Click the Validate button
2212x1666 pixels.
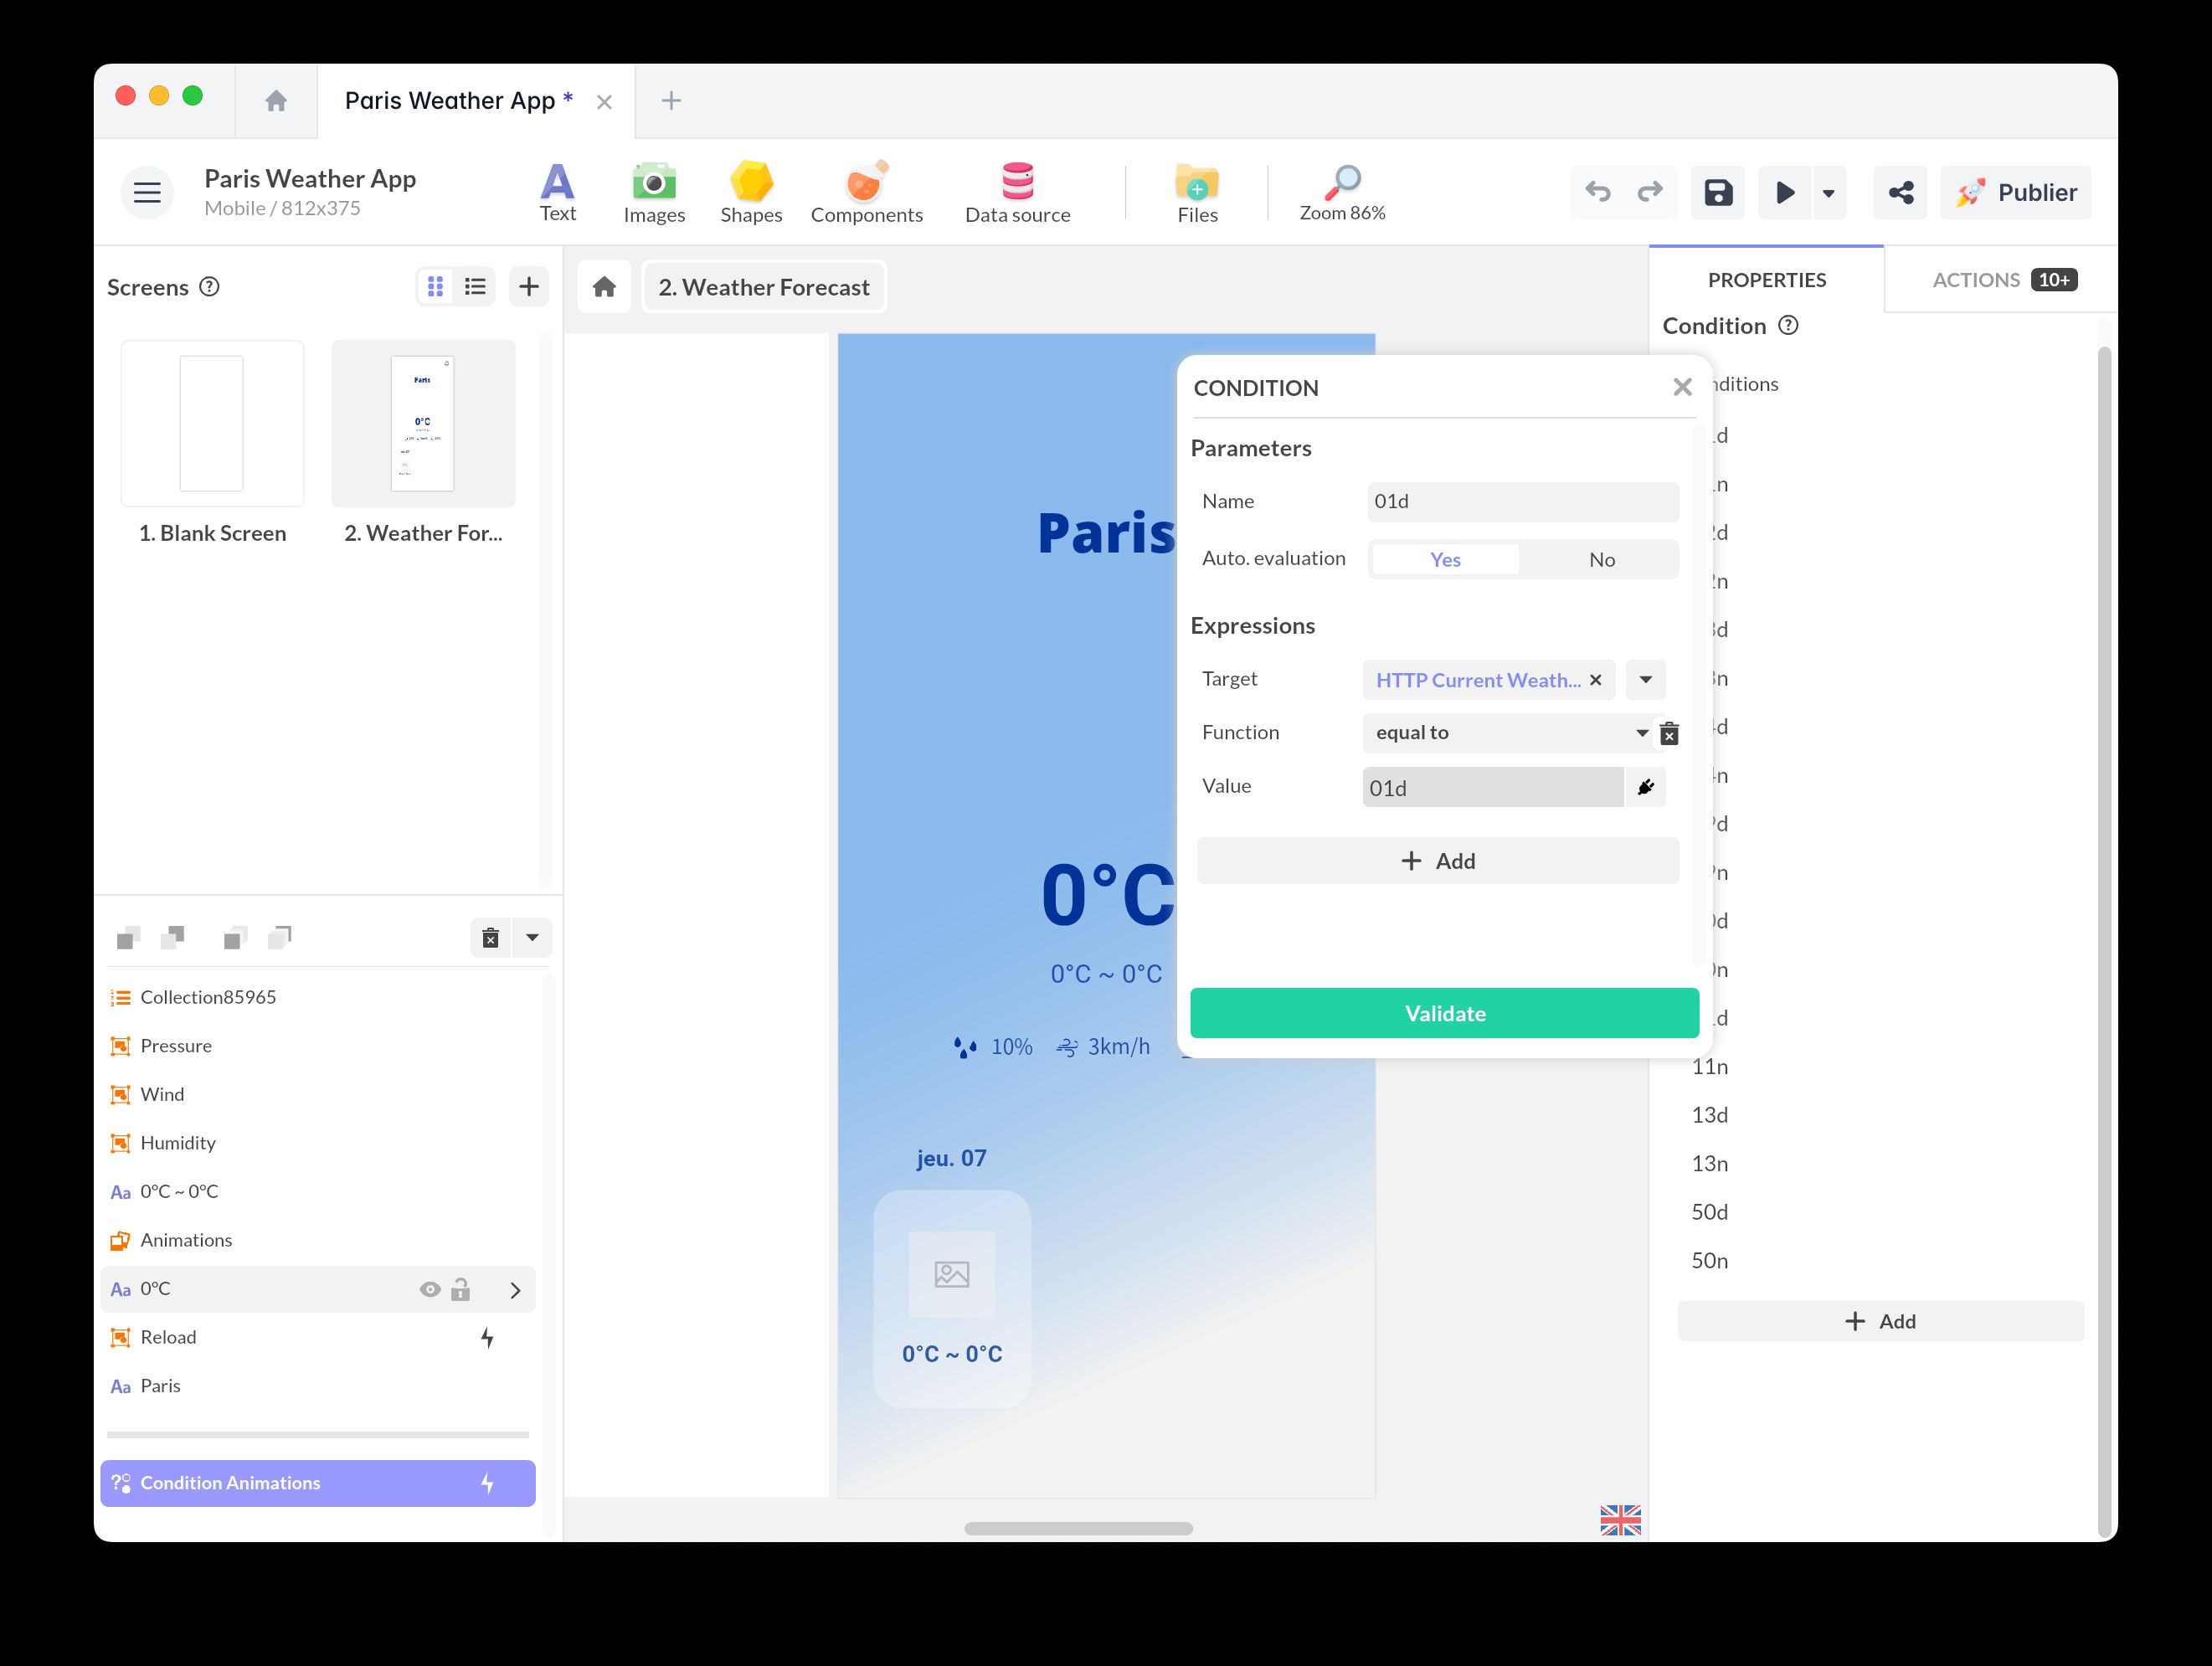[1444, 1013]
